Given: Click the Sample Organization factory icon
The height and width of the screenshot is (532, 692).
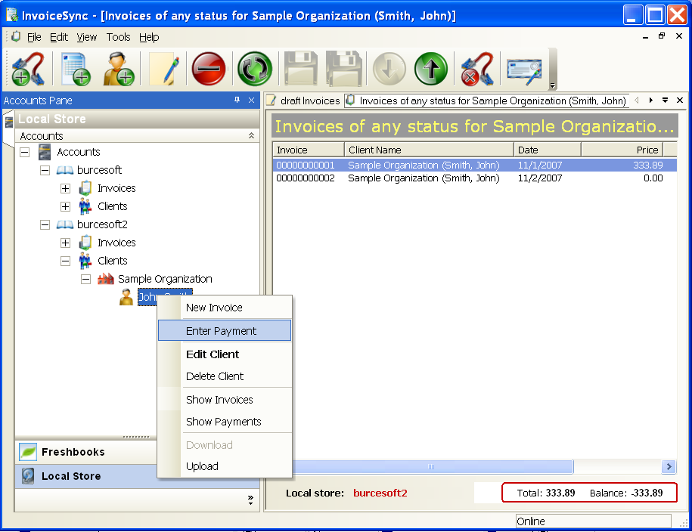Looking at the screenshot, I should tap(105, 279).
